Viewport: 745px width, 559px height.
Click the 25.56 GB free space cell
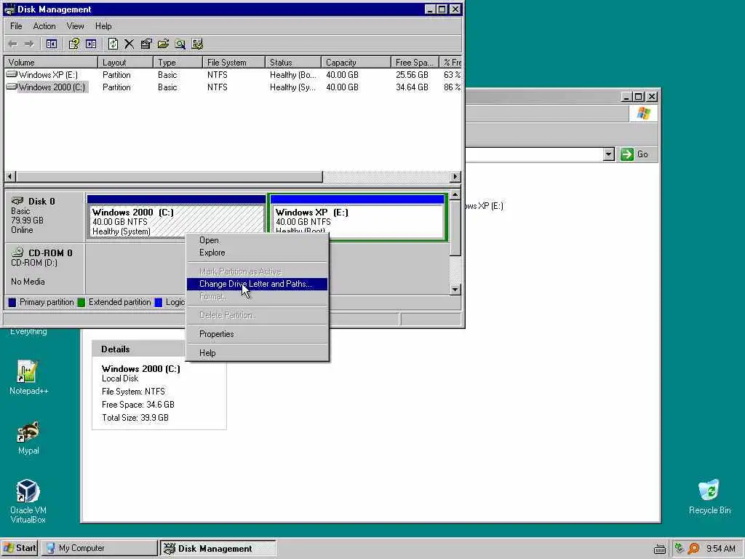412,75
